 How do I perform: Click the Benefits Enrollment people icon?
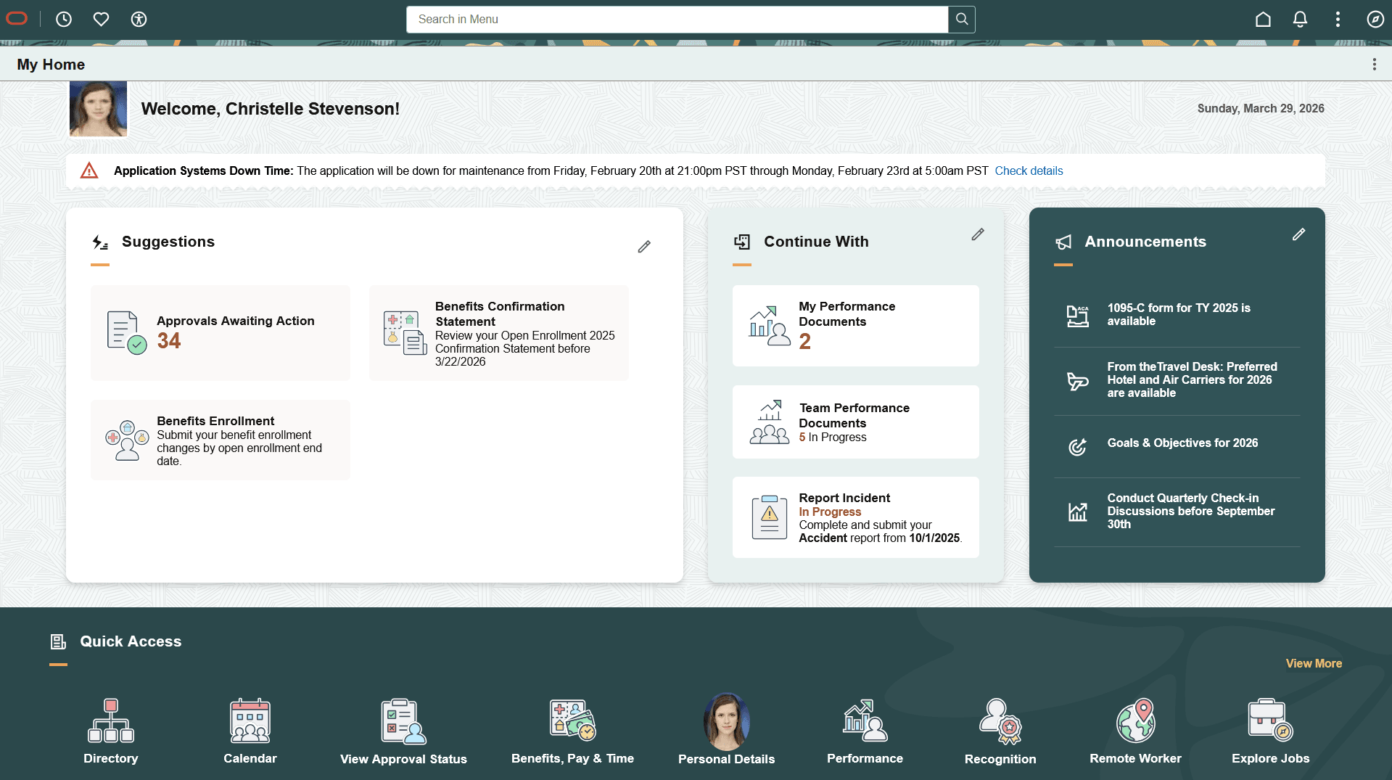[x=127, y=440]
